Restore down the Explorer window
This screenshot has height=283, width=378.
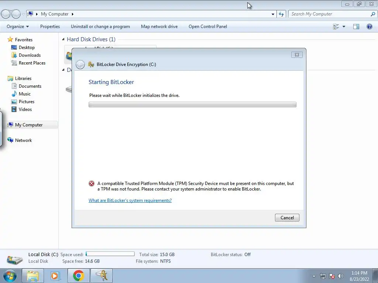click(x=359, y=4)
